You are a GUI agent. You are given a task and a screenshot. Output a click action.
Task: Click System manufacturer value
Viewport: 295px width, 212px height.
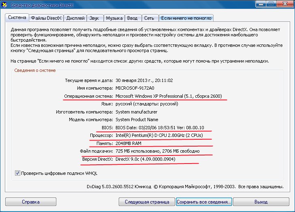(x=137, y=112)
